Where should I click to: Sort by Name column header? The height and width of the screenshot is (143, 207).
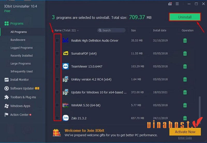point(65,30)
